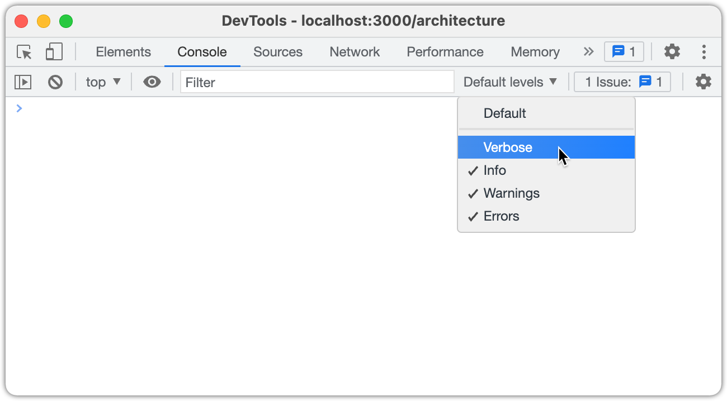Clear the console with the ban icon
This screenshot has height=401, width=727.
click(x=55, y=82)
